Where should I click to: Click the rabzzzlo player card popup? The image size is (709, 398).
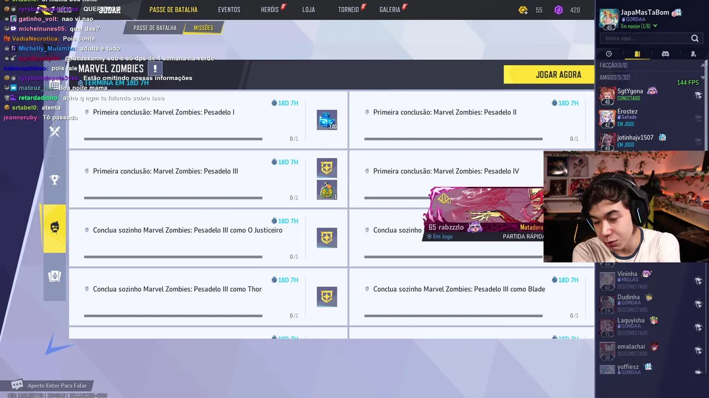[x=483, y=214]
